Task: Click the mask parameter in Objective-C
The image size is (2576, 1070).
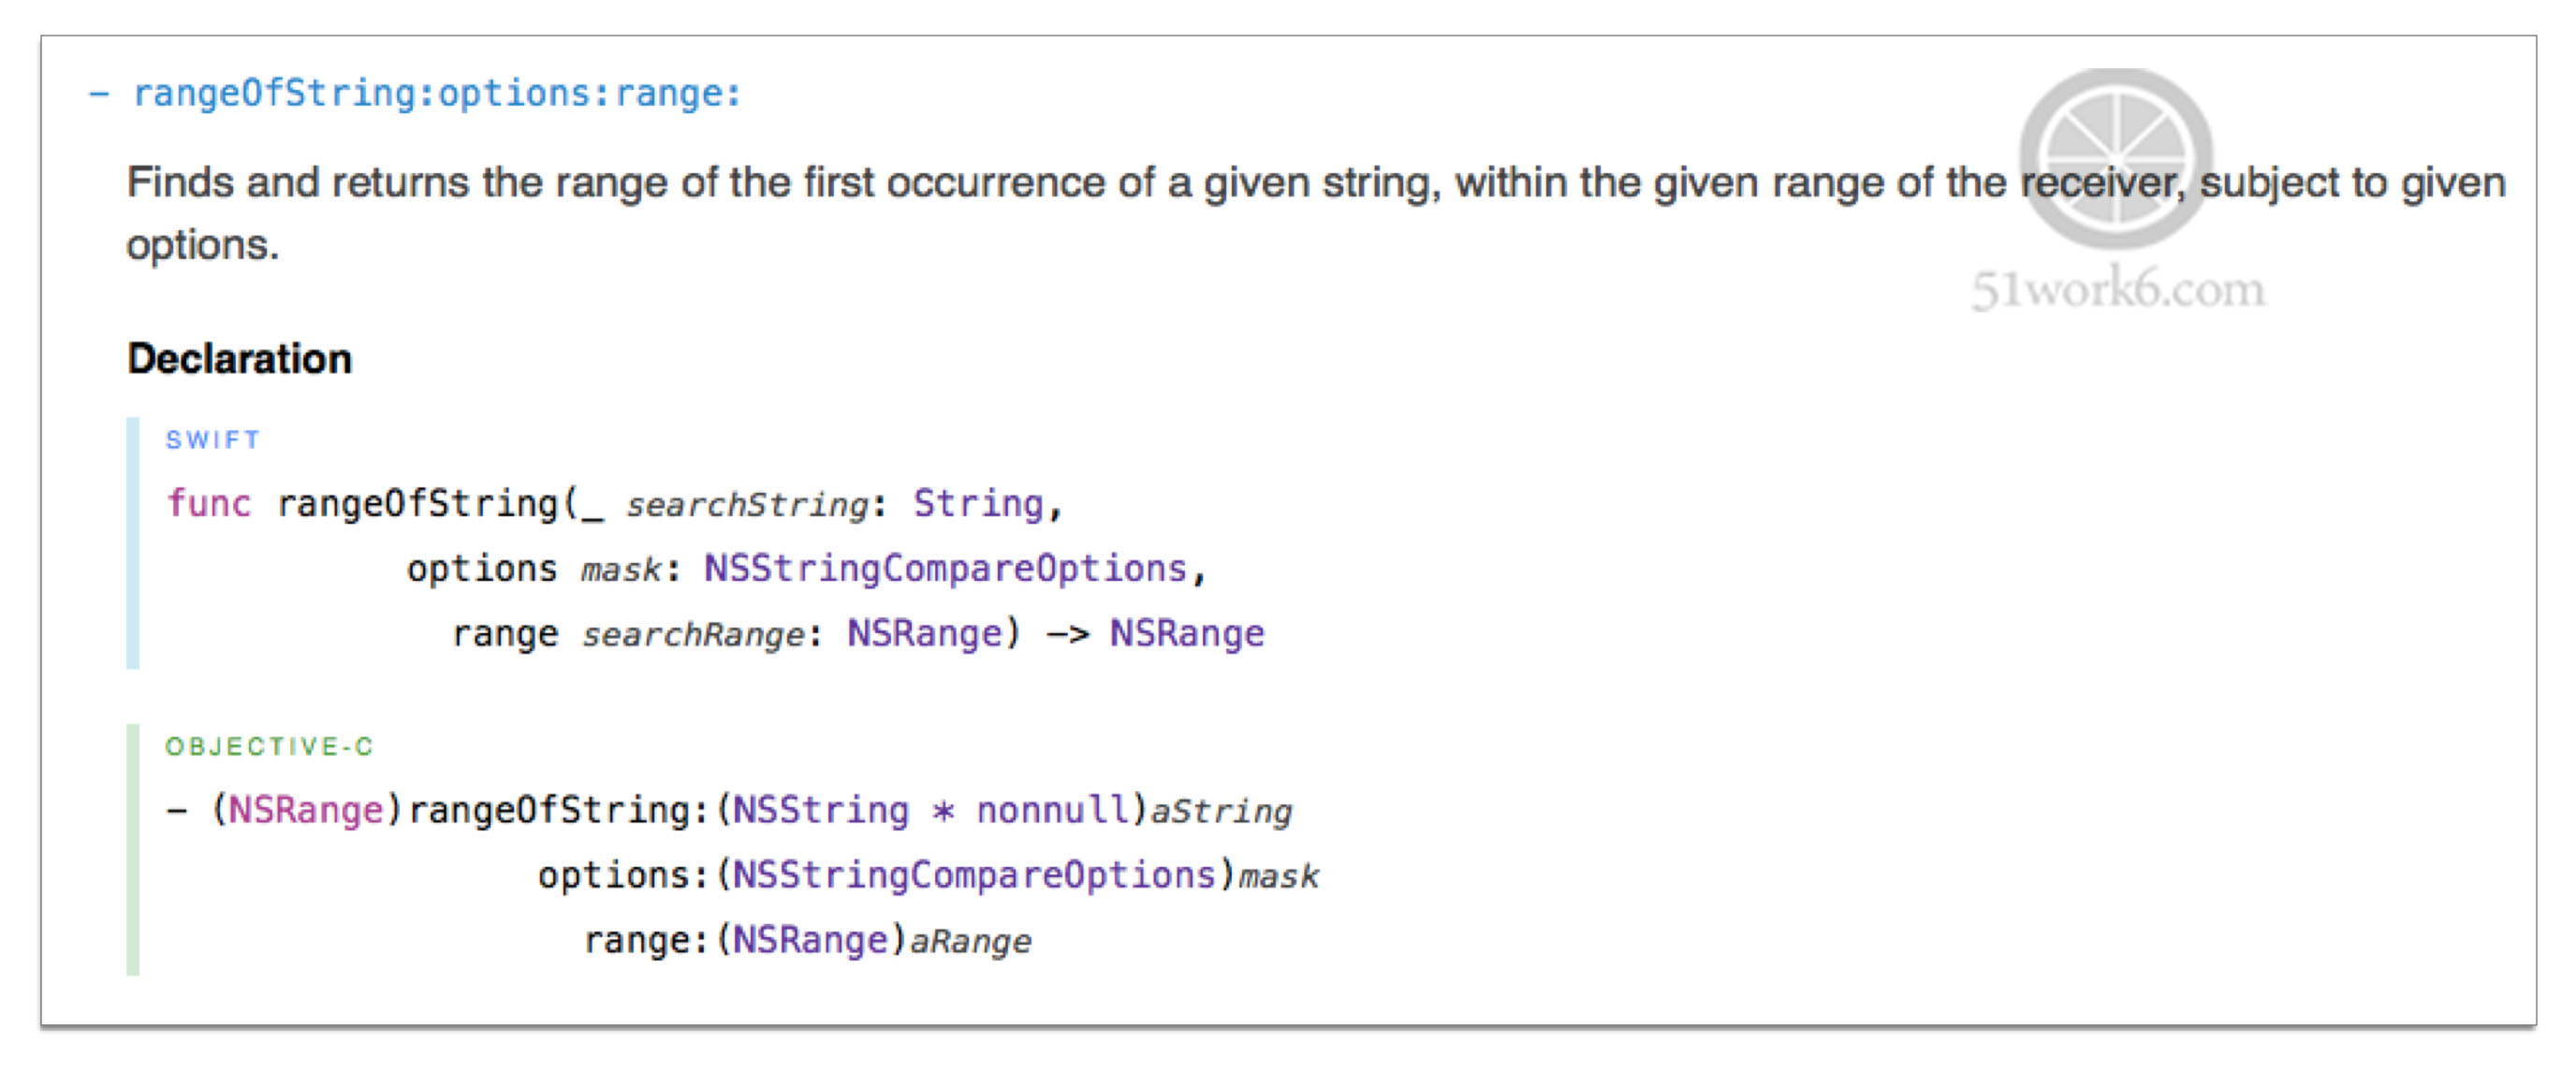Action: pyautogui.click(x=1279, y=877)
